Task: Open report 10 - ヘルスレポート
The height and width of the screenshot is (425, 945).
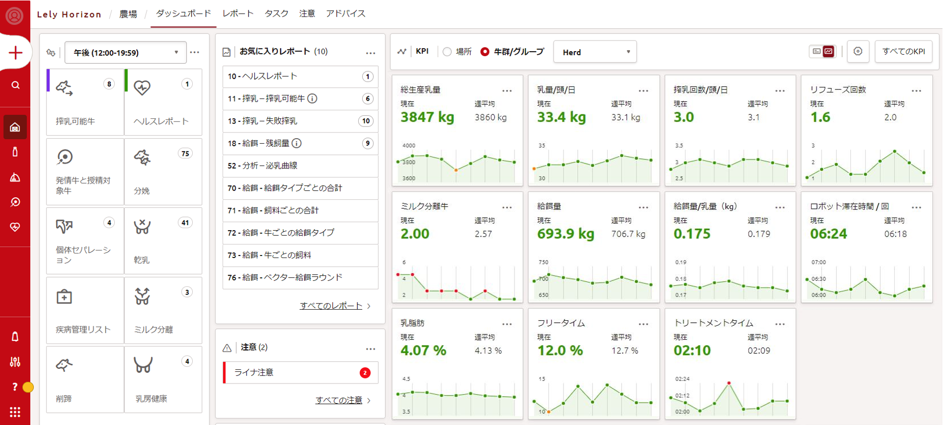Action: (300, 76)
